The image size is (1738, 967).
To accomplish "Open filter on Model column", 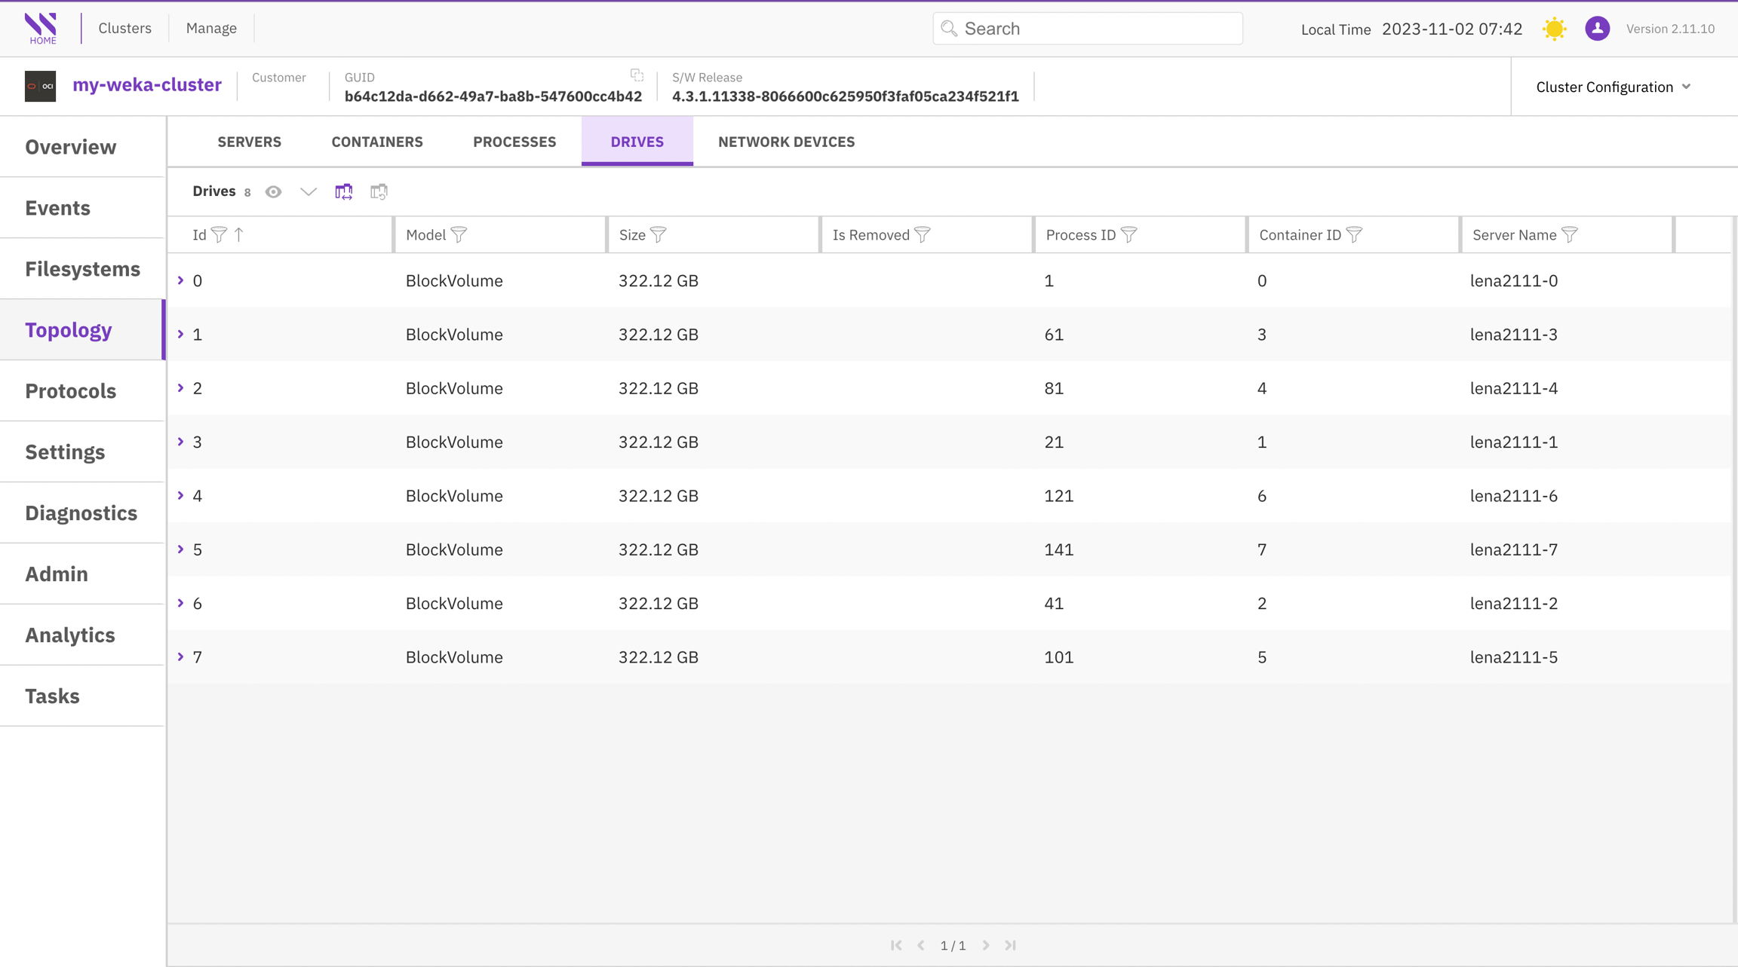I will click(x=459, y=235).
